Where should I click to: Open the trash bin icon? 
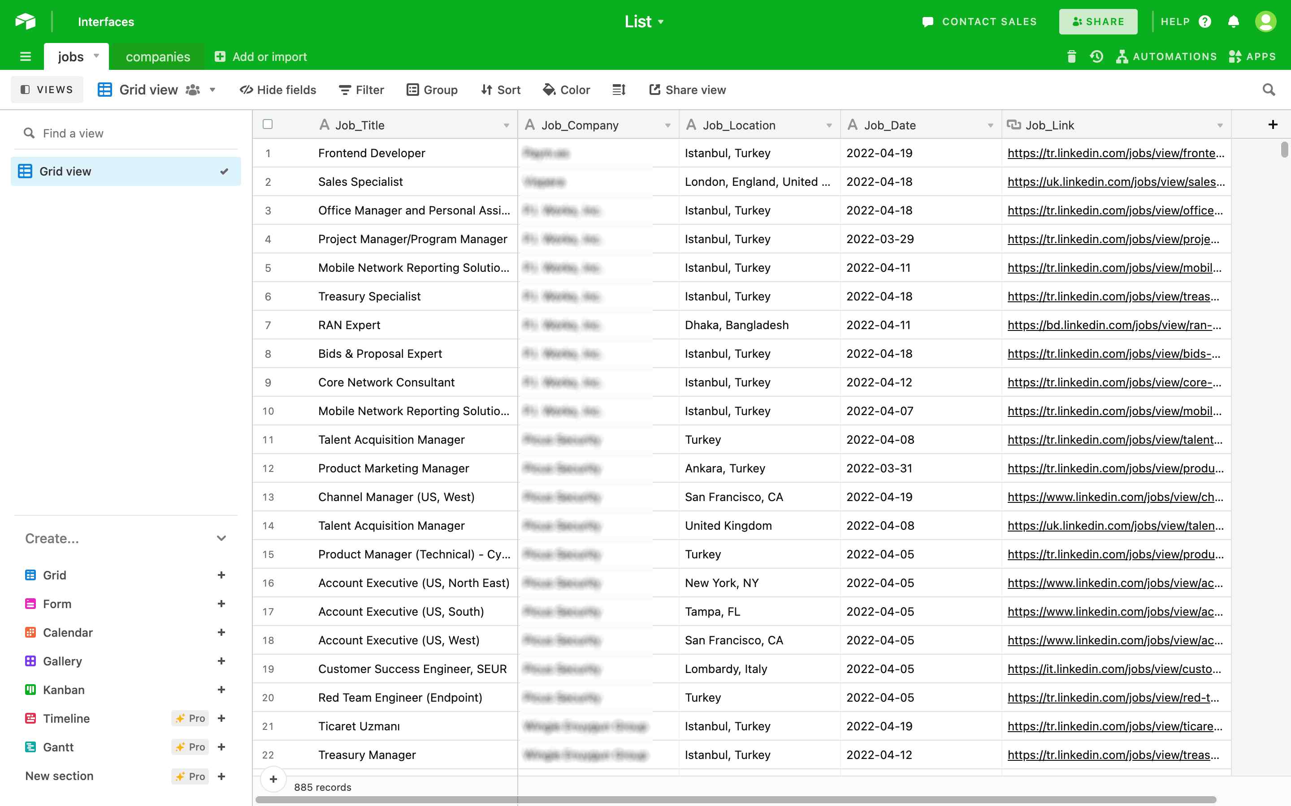[x=1071, y=56]
